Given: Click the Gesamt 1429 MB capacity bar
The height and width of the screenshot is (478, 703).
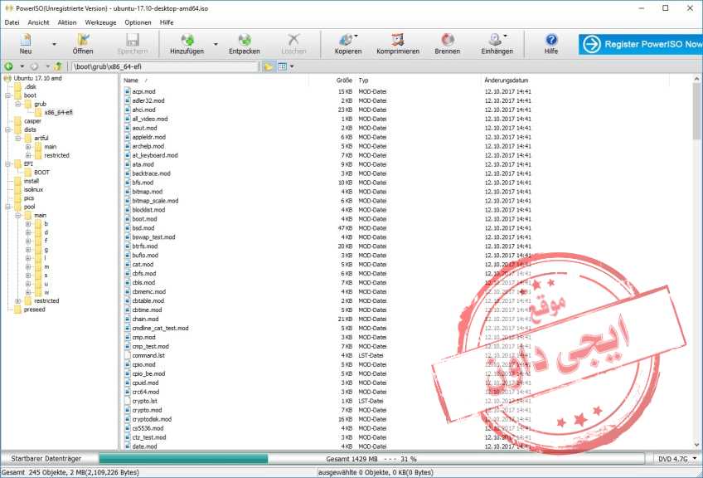Looking at the screenshot, I should [x=371, y=459].
